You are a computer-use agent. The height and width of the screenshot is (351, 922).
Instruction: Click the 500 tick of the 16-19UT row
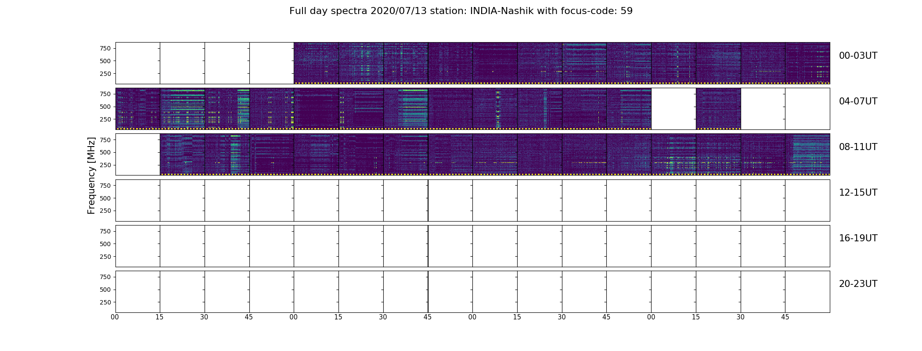[105, 244]
